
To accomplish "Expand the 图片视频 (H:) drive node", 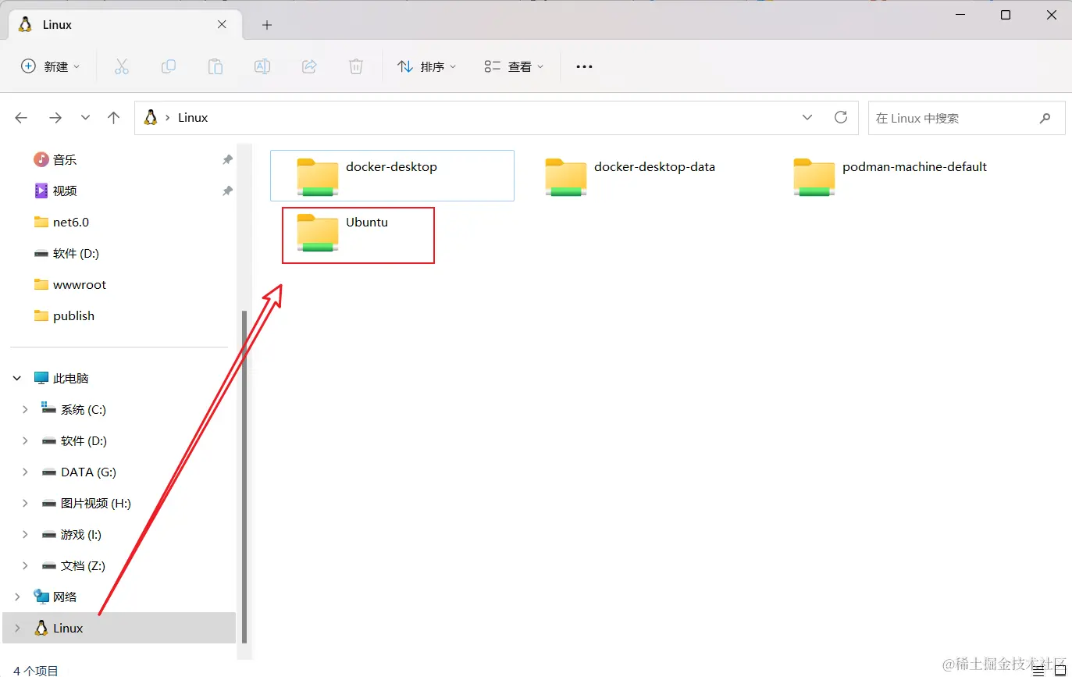I will (x=25, y=504).
